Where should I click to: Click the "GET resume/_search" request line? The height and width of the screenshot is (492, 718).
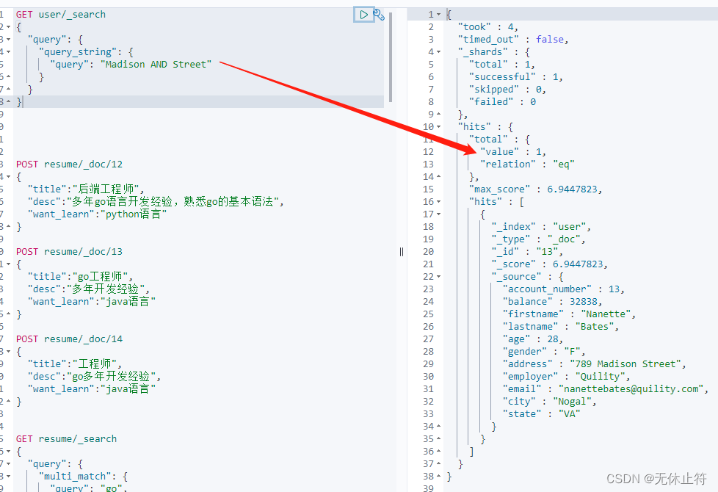[66, 439]
